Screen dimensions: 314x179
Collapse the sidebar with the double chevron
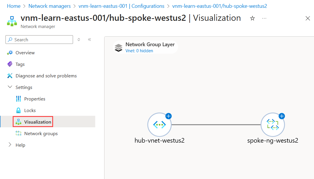[x=89, y=40]
